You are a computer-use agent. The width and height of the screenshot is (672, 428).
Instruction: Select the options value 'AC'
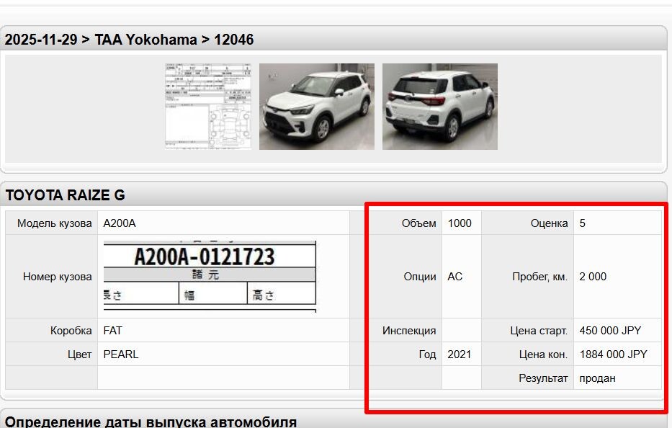point(454,277)
